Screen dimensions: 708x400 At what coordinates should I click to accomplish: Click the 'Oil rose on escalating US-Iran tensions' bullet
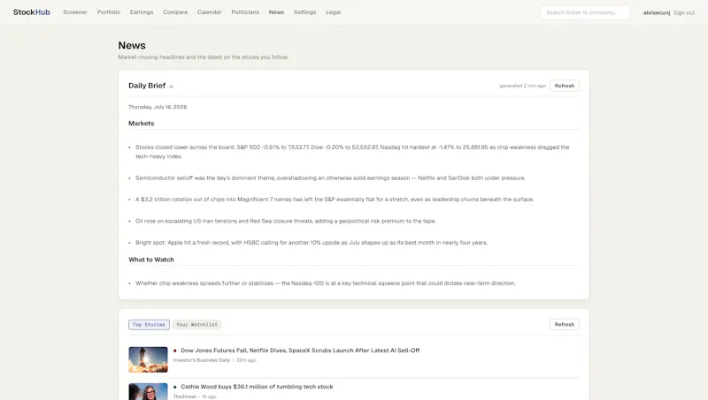click(286, 221)
